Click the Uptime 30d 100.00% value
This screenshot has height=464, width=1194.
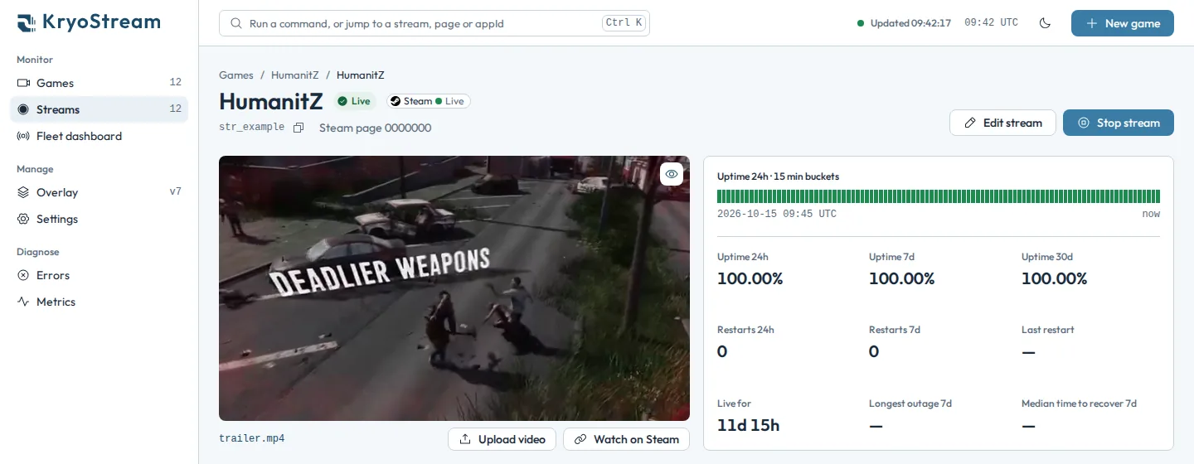point(1055,278)
